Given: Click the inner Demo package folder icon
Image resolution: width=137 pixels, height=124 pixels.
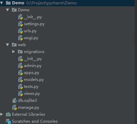Looking at the screenshot, I should click(x=14, y=10).
